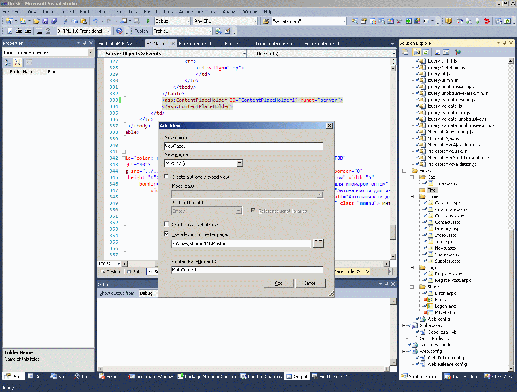Open the Find Results 2 tab
This screenshot has width=517, height=392.
pos(329,377)
